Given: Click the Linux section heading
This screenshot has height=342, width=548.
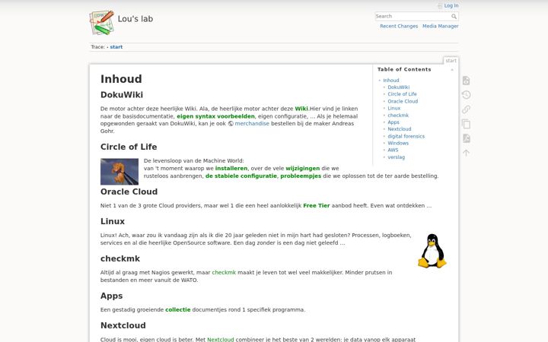Looking at the screenshot, I should tap(113, 221).
